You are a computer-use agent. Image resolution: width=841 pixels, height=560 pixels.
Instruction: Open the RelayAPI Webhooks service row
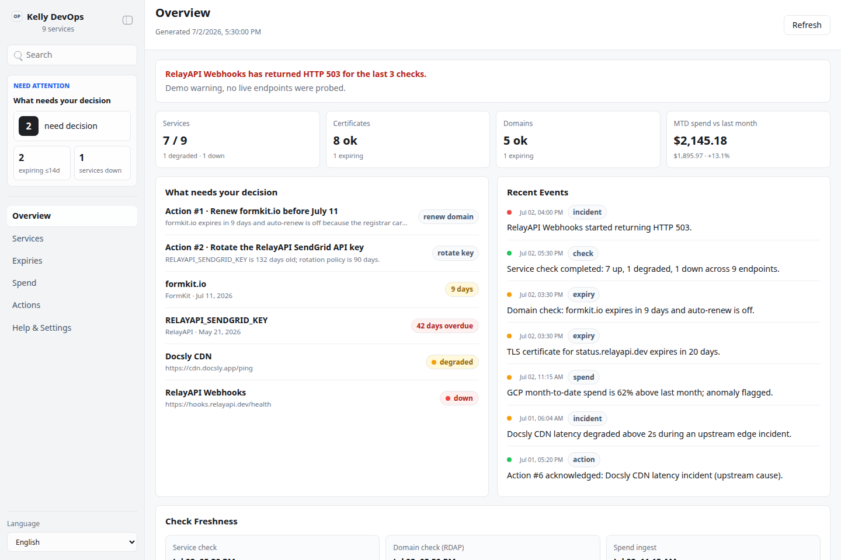coord(322,398)
